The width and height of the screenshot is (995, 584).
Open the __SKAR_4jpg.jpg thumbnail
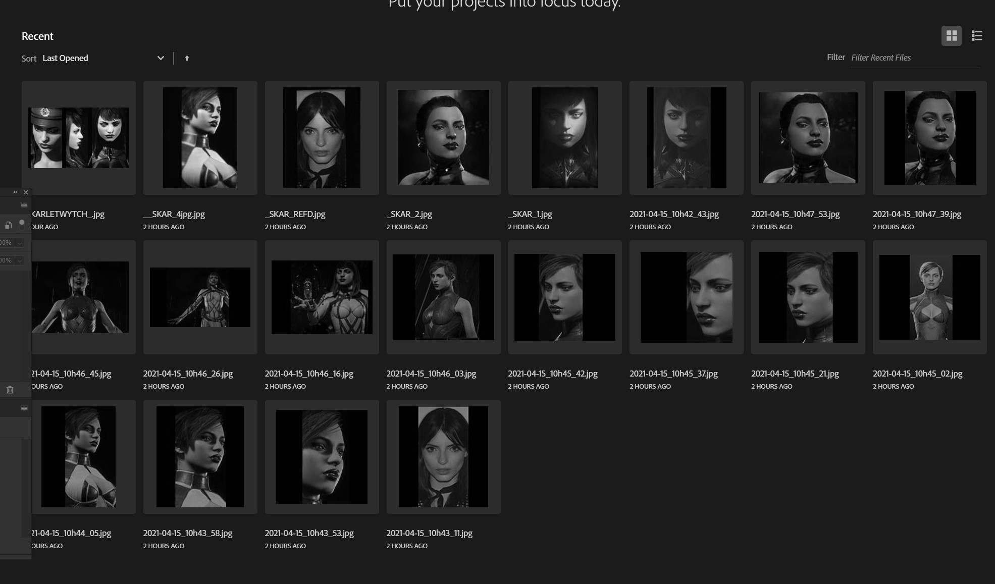pos(200,138)
